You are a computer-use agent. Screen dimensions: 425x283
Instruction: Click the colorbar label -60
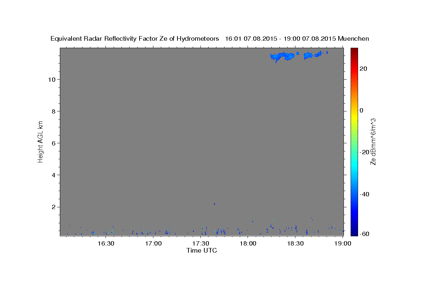tap(365, 234)
